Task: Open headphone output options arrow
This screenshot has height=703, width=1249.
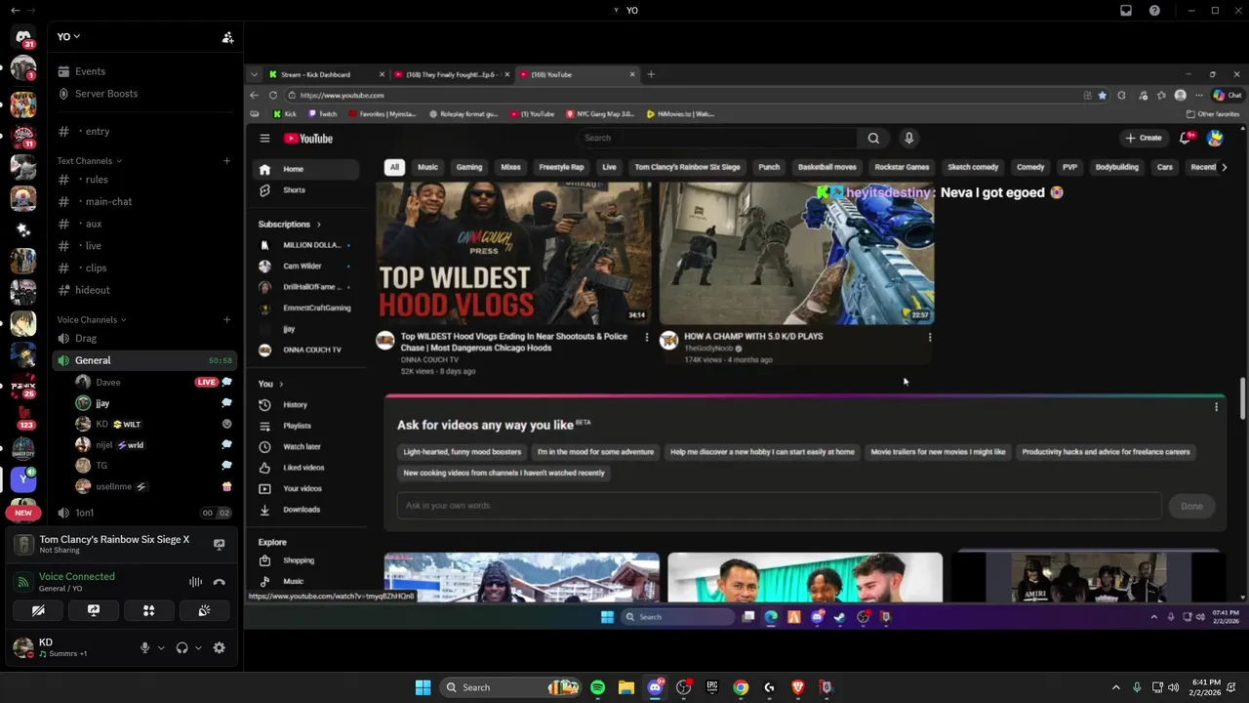Action: 198,647
